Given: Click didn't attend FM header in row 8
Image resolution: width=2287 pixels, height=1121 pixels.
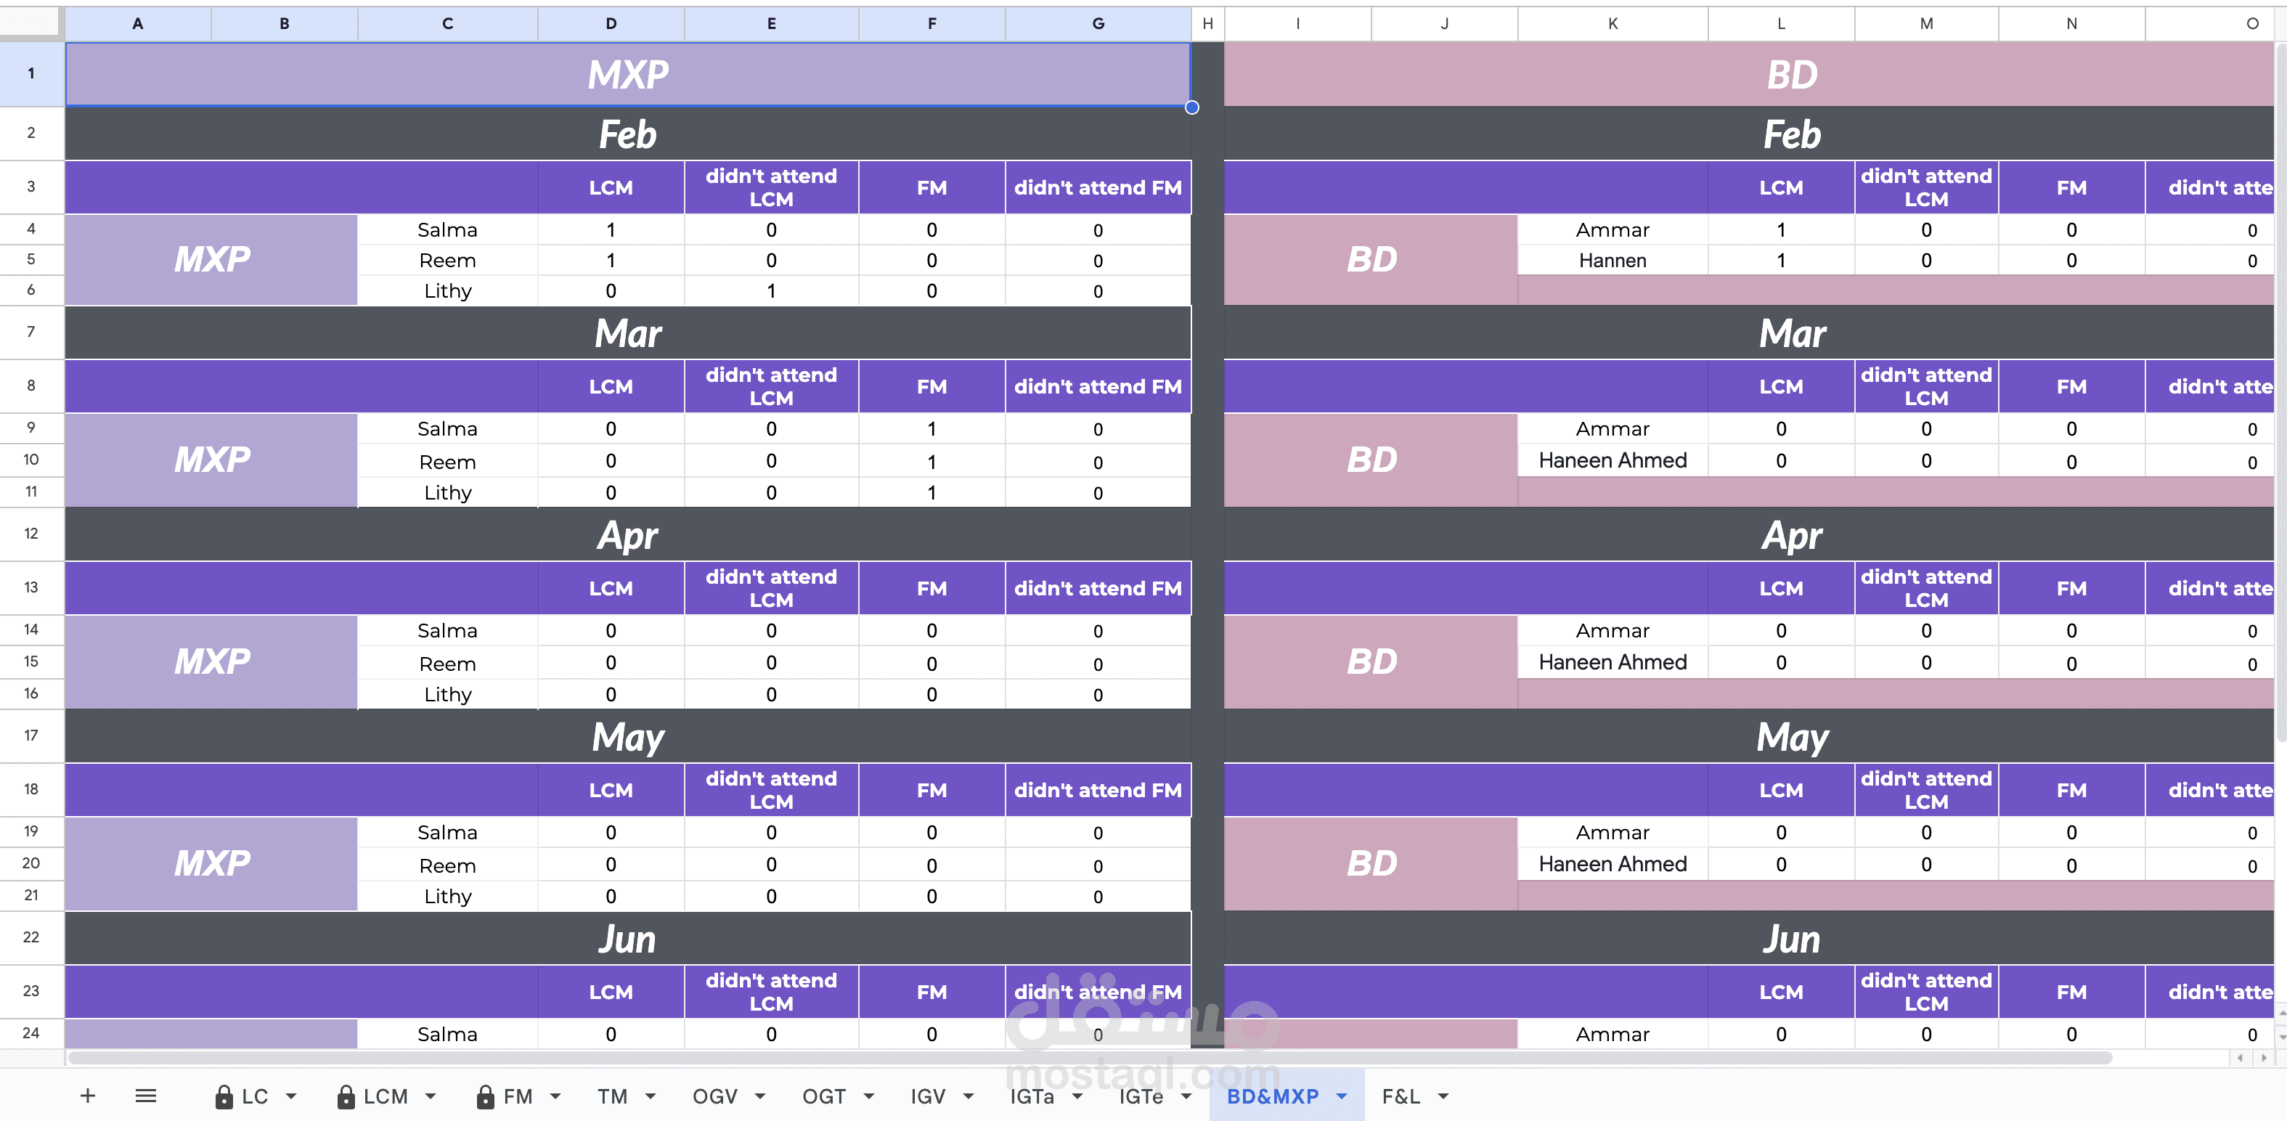Looking at the screenshot, I should point(1097,386).
